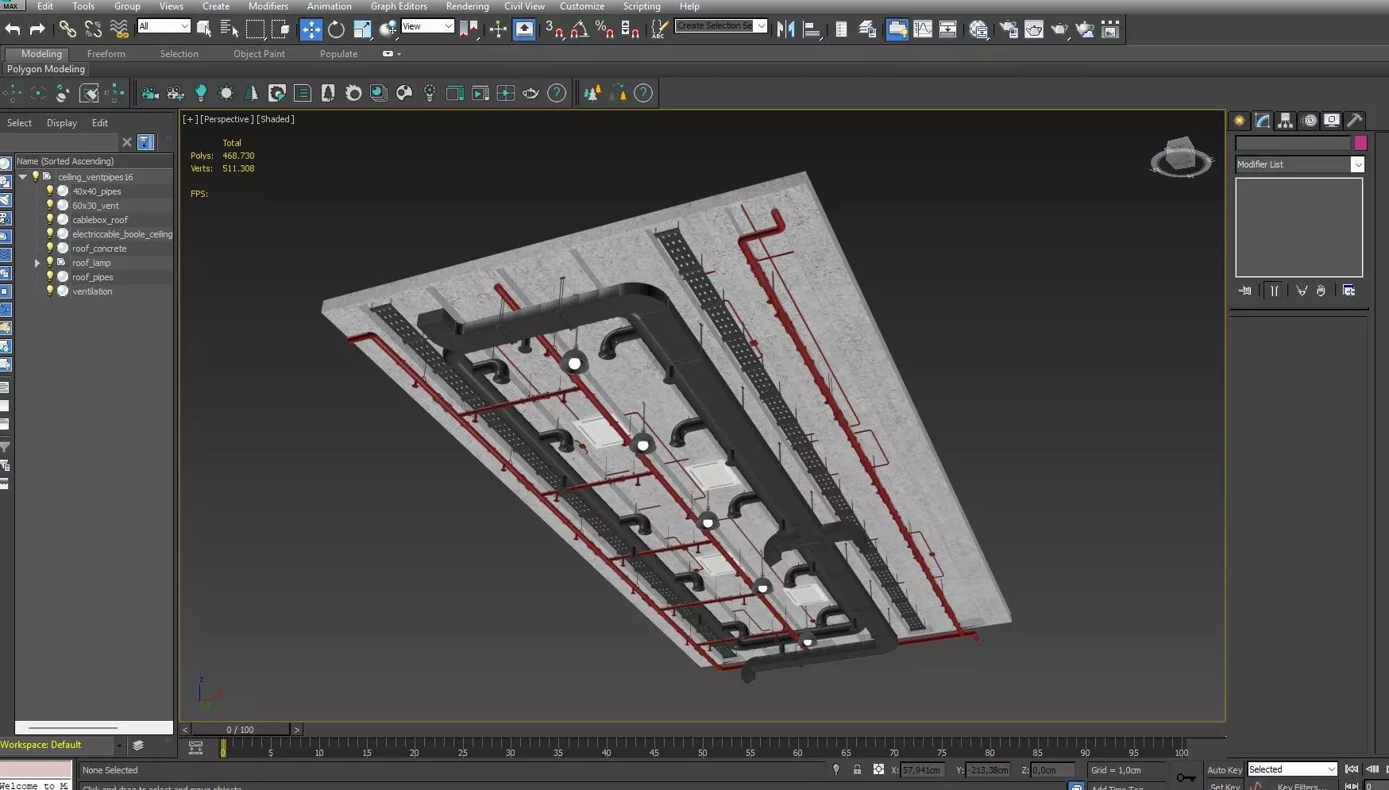Click the Render Production teapot

point(1059,29)
